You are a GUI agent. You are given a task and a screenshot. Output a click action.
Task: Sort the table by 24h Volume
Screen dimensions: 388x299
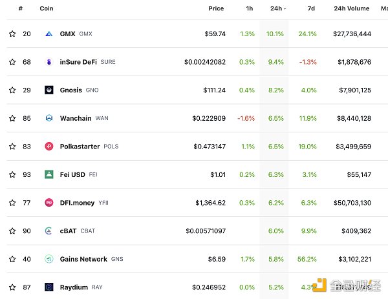(351, 8)
